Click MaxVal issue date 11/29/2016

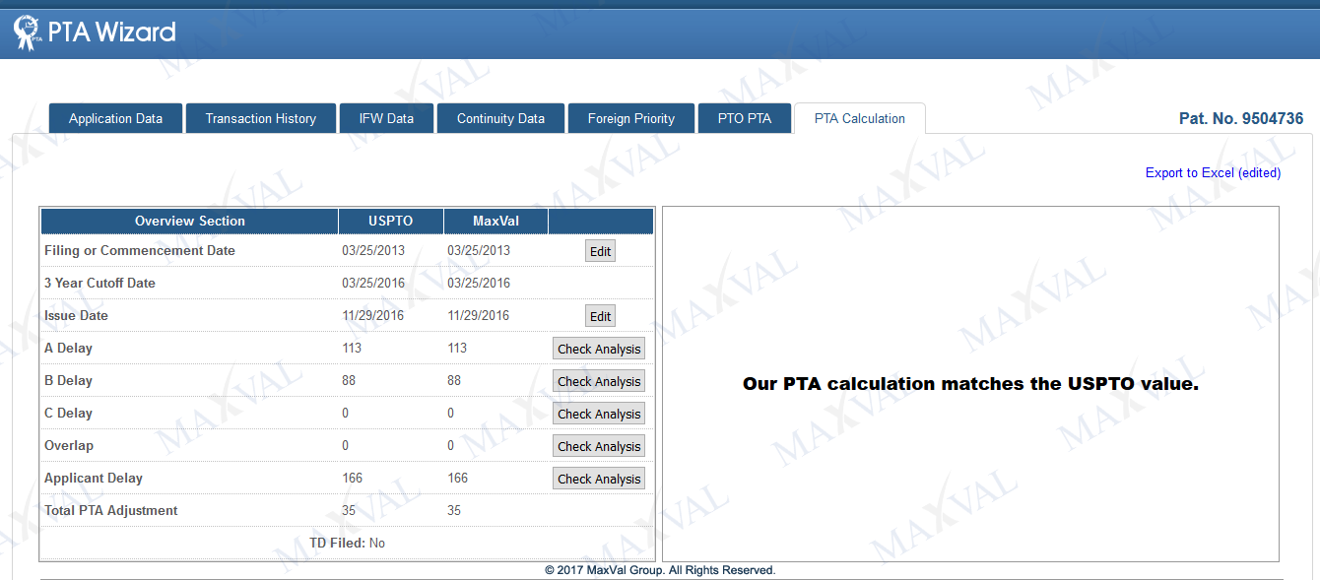coord(479,315)
